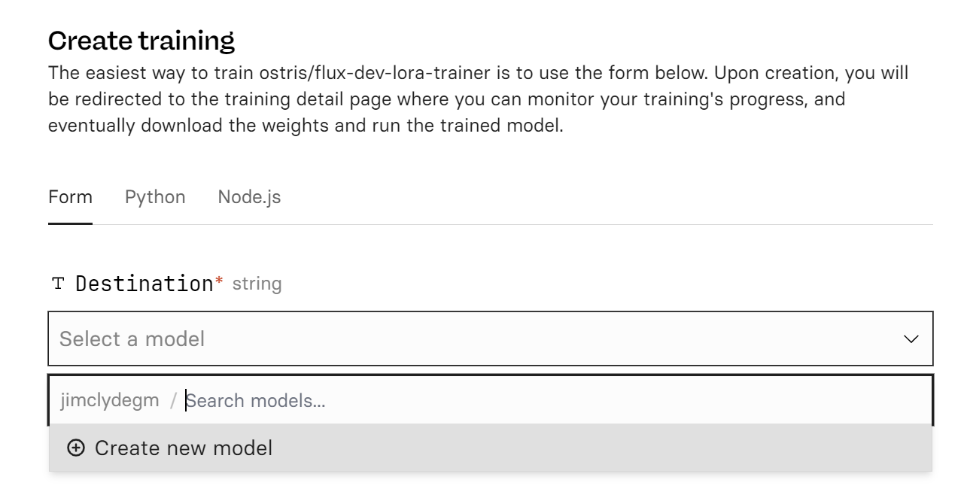Switch to the Node.js tab

(x=249, y=196)
